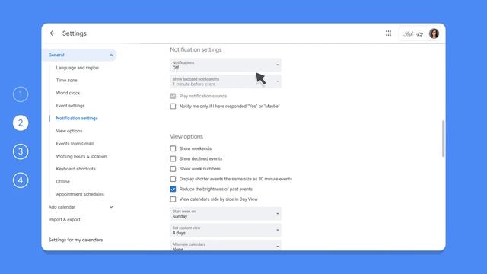The height and width of the screenshot is (274, 487).
Task: Go to View options in sidebar
Action: 69,131
